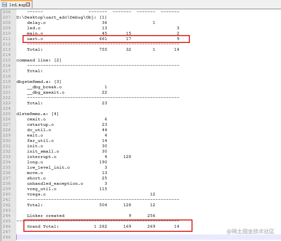The width and height of the screenshot is (281, 241).
Task: Click value 269 in Grand Total row
Action: click(151, 226)
